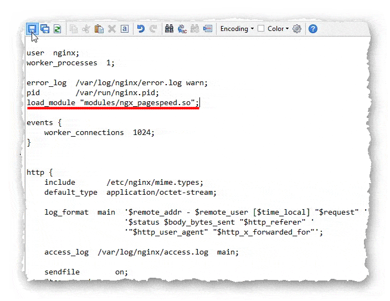Click the 'user nginx;' line
Viewport: 390px width, 301px height.
53,53
